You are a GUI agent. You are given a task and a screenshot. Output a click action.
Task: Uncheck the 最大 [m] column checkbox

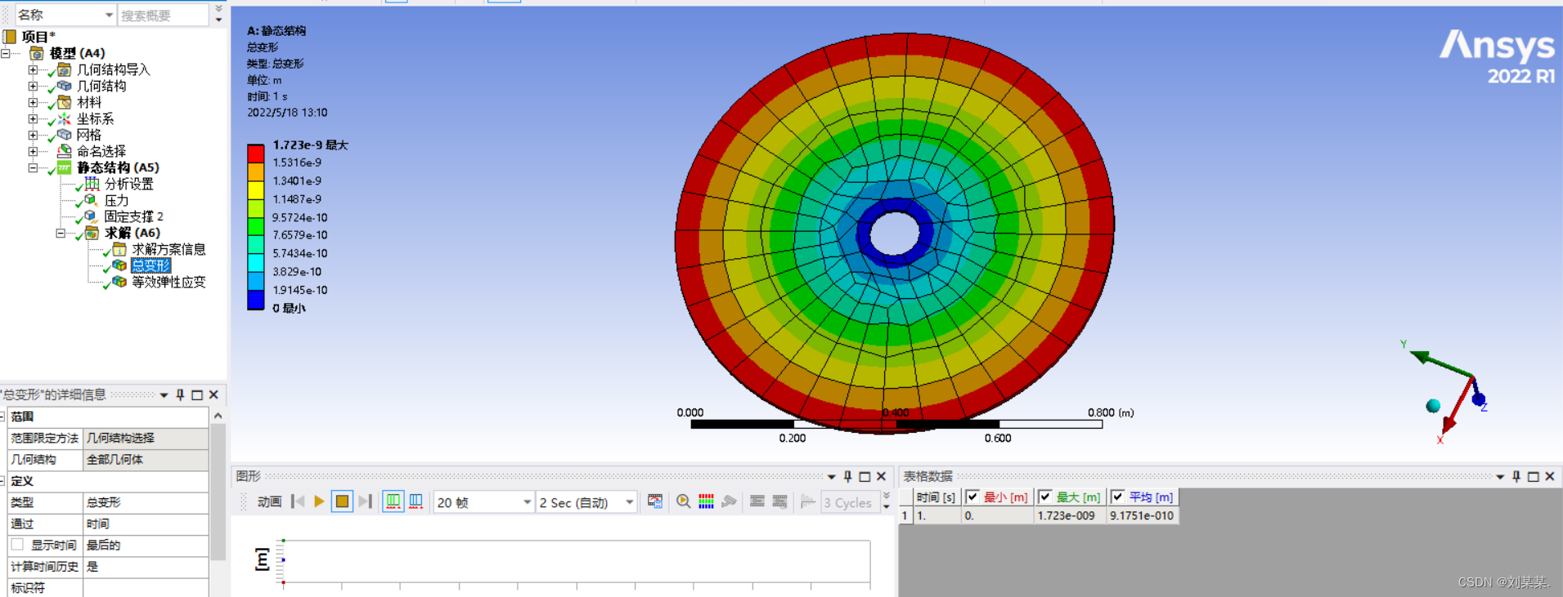point(1045,497)
